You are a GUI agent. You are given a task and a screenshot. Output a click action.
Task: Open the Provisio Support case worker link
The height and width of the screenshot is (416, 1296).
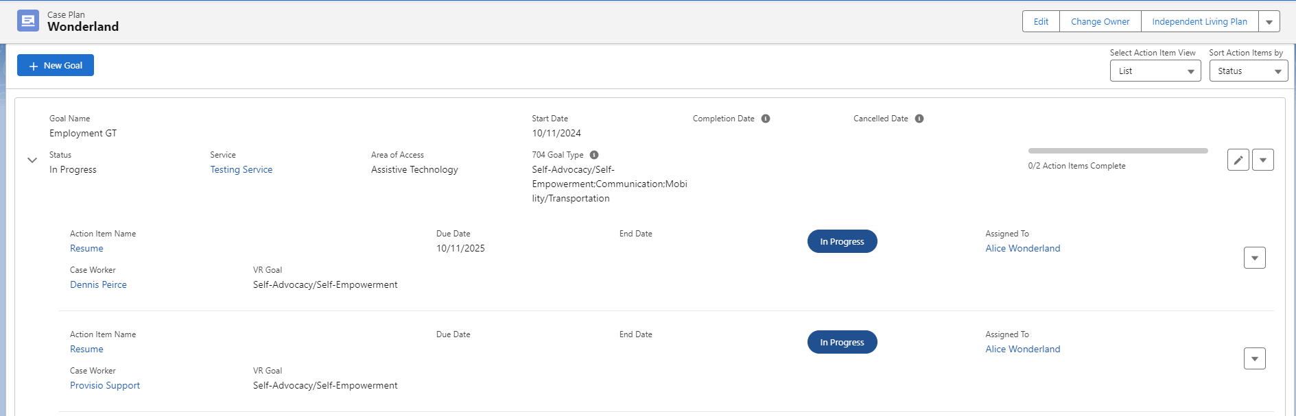coord(105,385)
